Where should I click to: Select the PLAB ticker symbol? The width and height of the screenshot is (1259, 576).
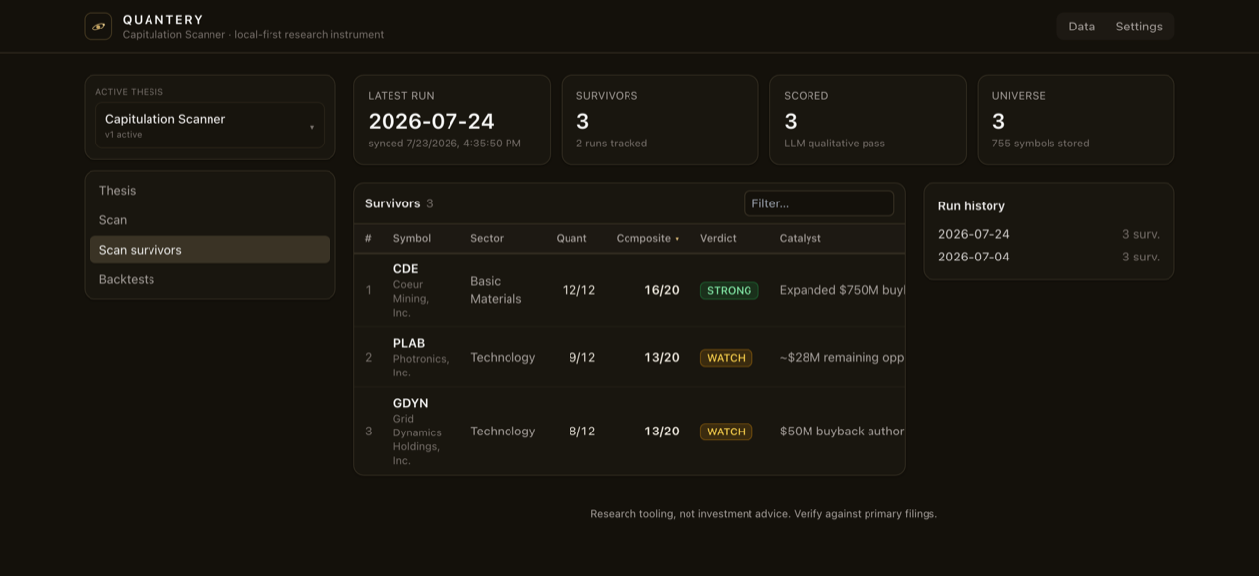tap(409, 343)
